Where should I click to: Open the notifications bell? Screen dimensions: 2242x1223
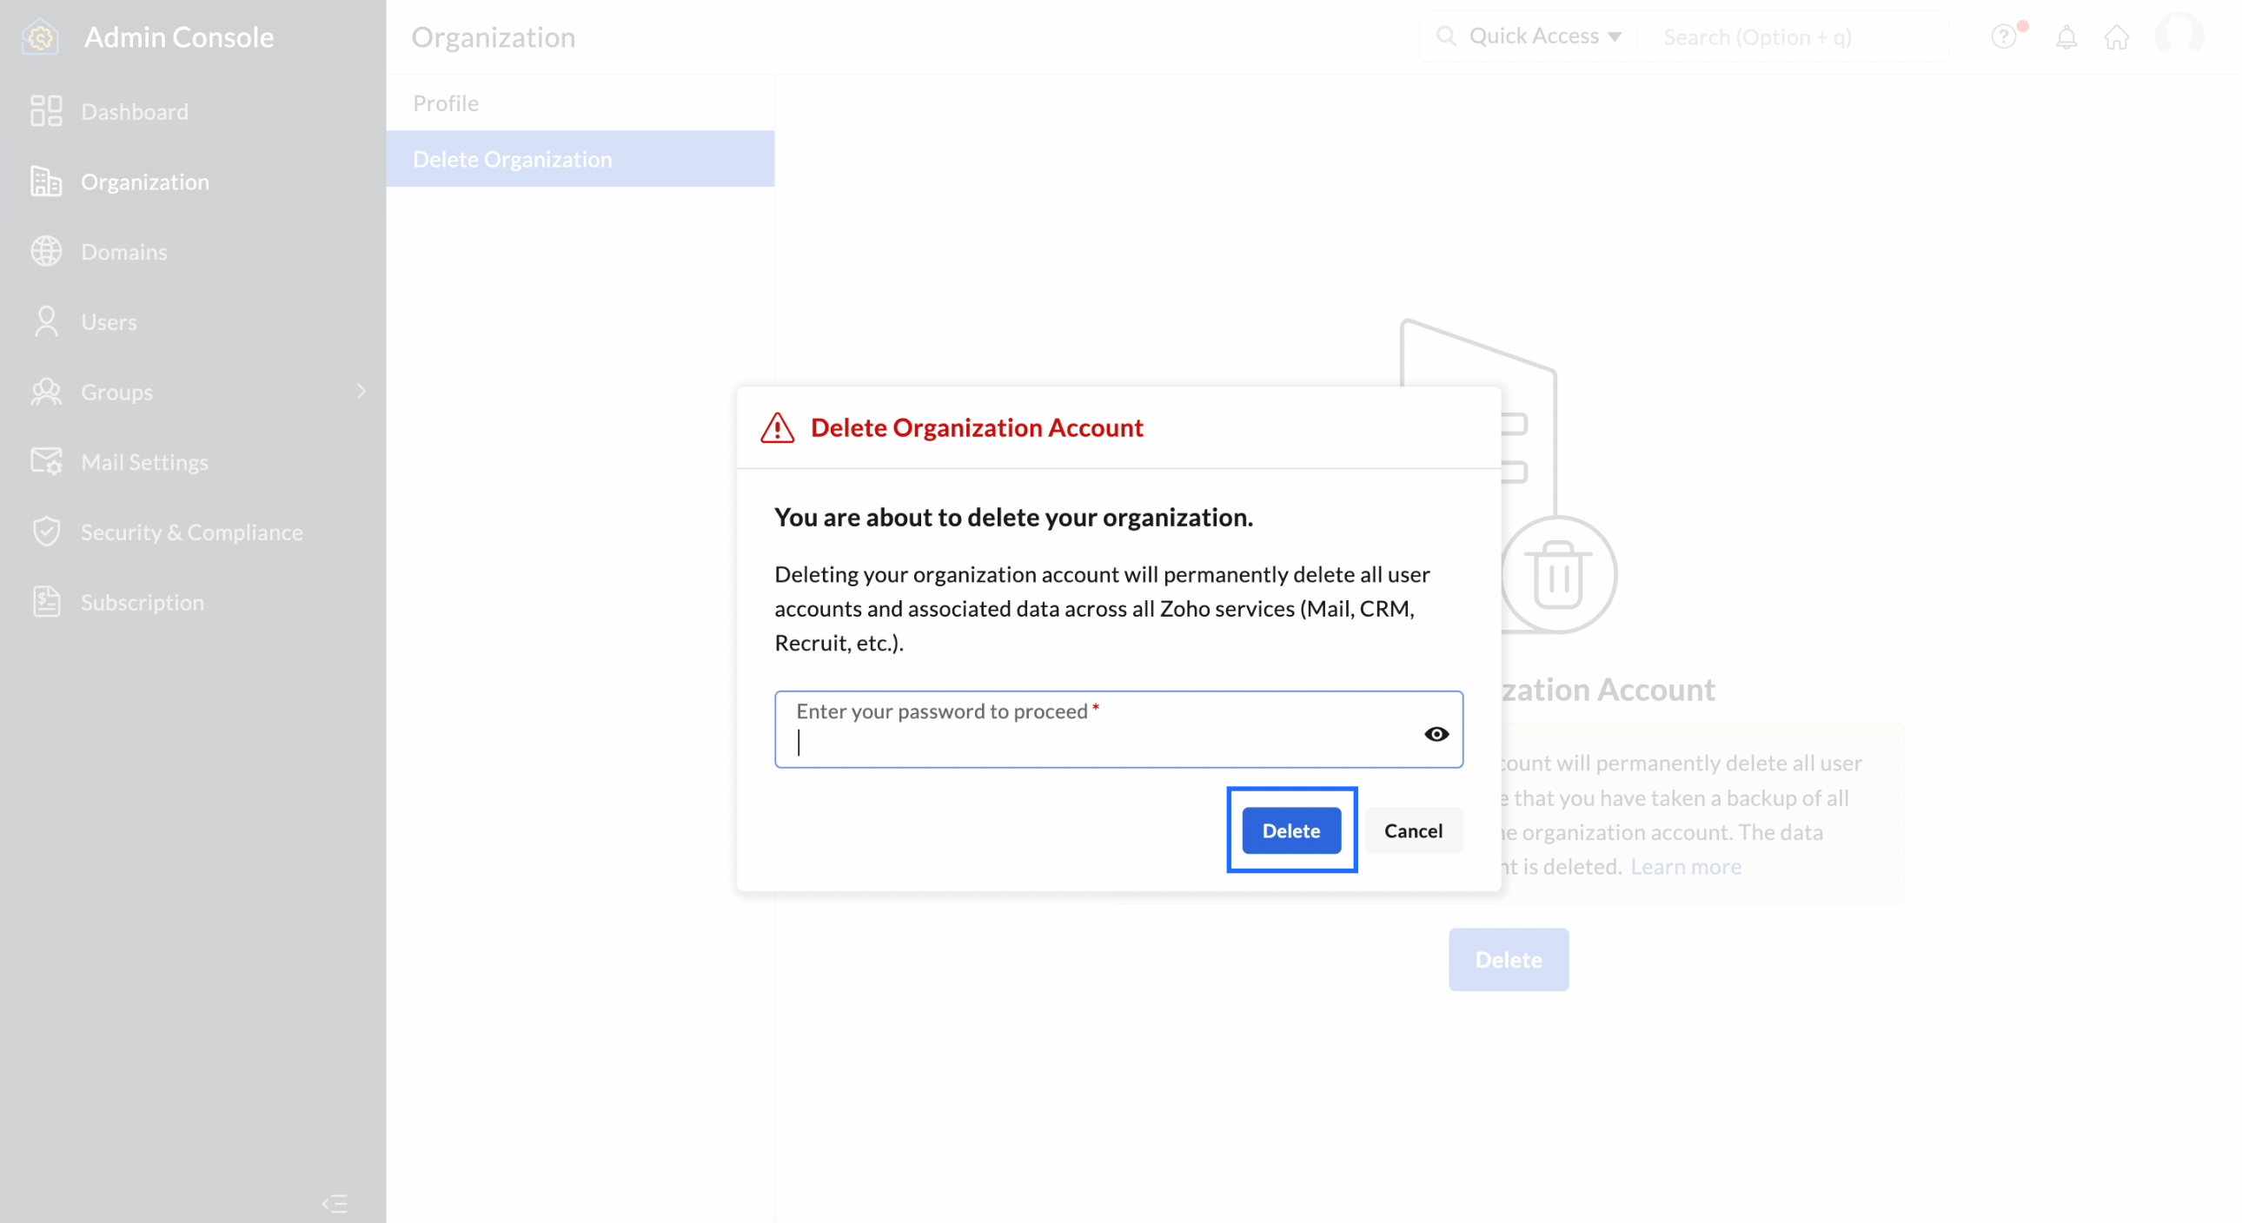point(2066,37)
